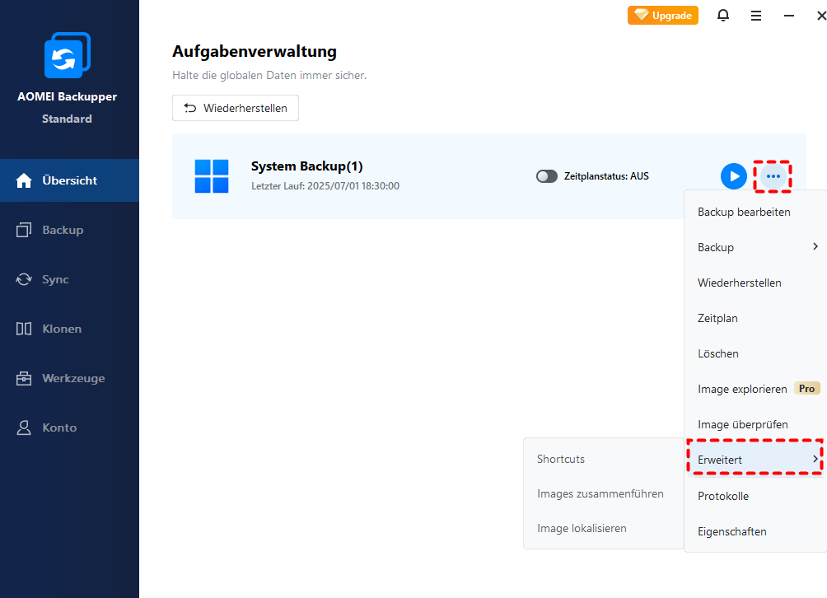827x598 pixels.
Task: Open notifications via the bell icon
Action: coord(723,16)
